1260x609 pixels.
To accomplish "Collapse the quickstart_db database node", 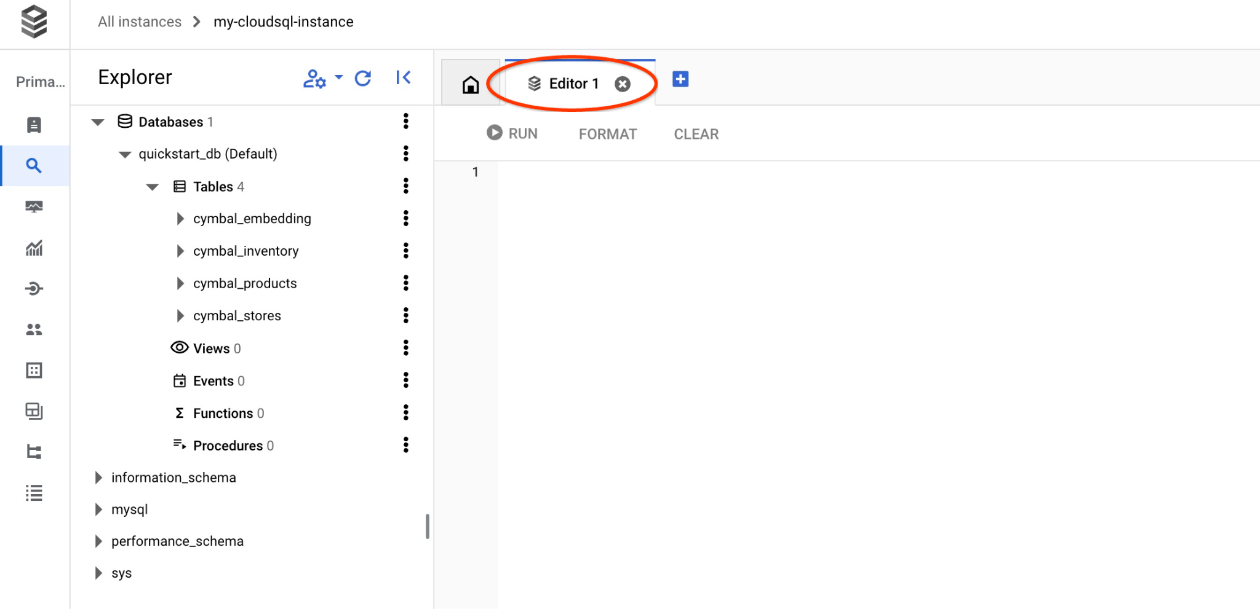I will tap(126, 154).
